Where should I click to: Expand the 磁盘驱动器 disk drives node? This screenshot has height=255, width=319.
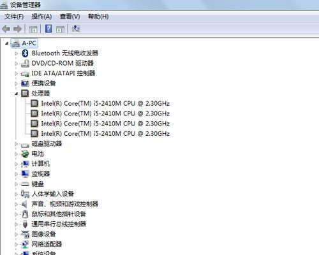[16, 144]
